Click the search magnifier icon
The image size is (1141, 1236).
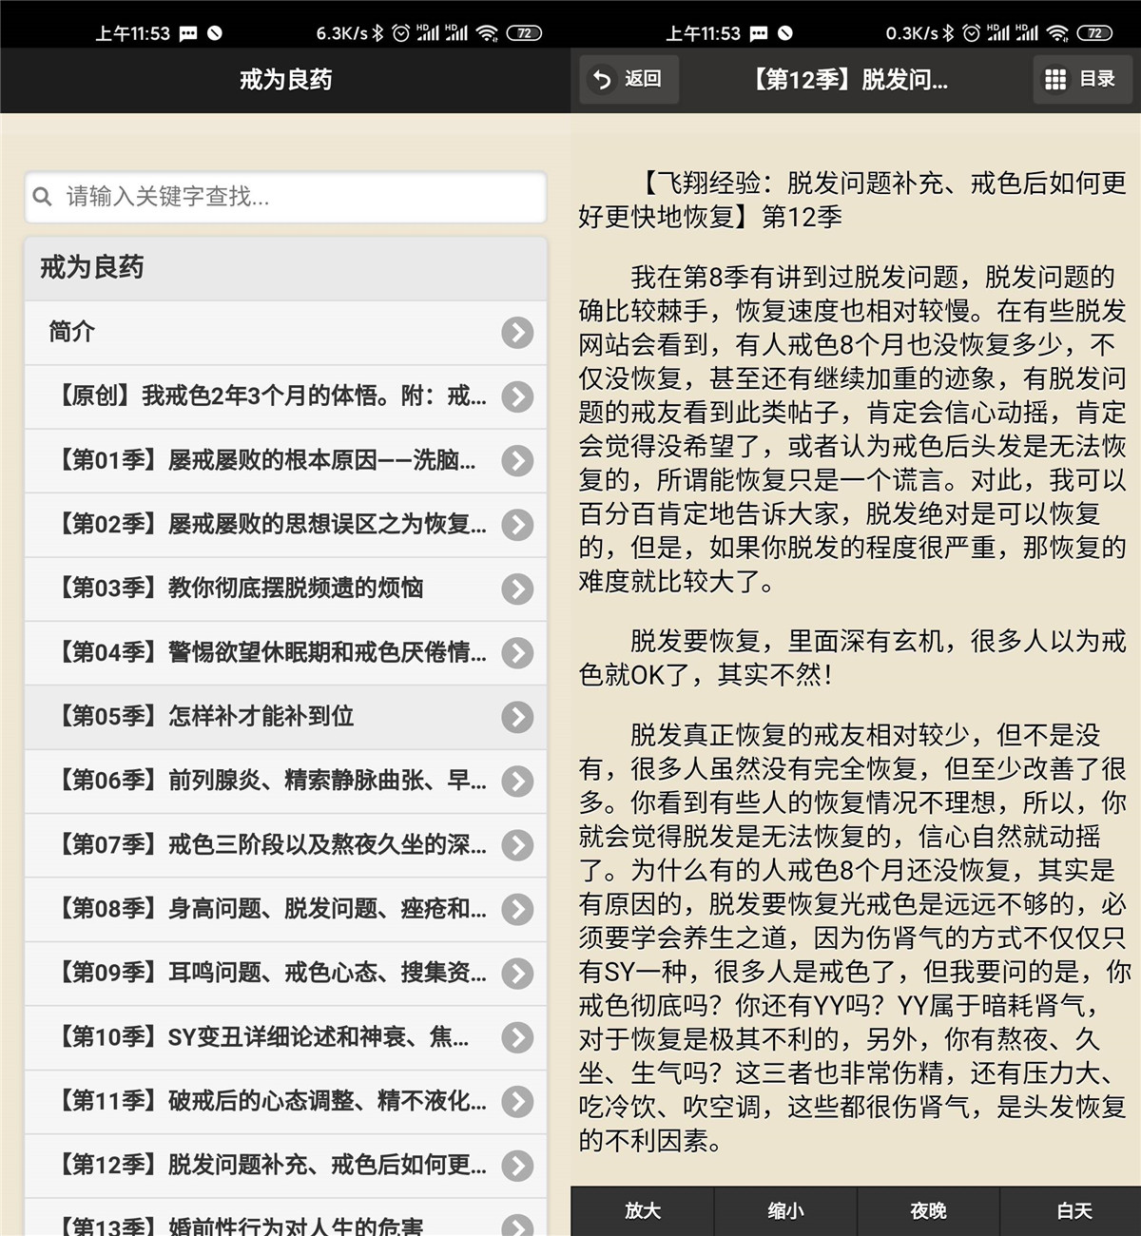pos(43,197)
